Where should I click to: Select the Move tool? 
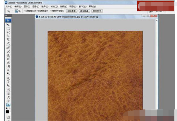pos(8,25)
